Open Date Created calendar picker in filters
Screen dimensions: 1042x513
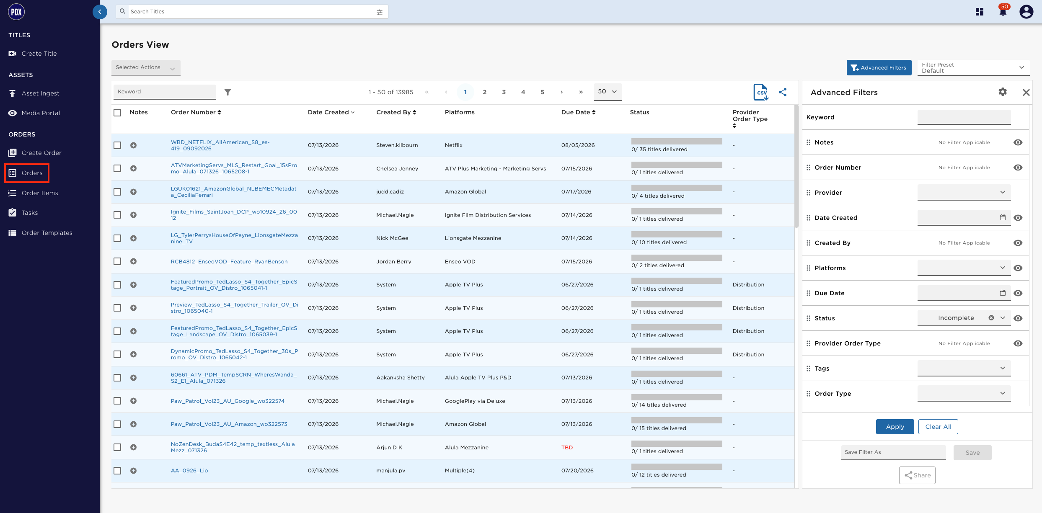(1003, 217)
